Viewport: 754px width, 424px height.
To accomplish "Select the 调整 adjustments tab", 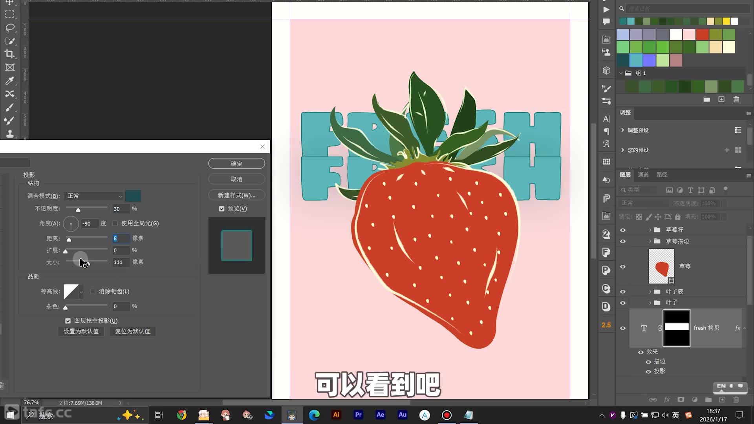I will [x=625, y=113].
